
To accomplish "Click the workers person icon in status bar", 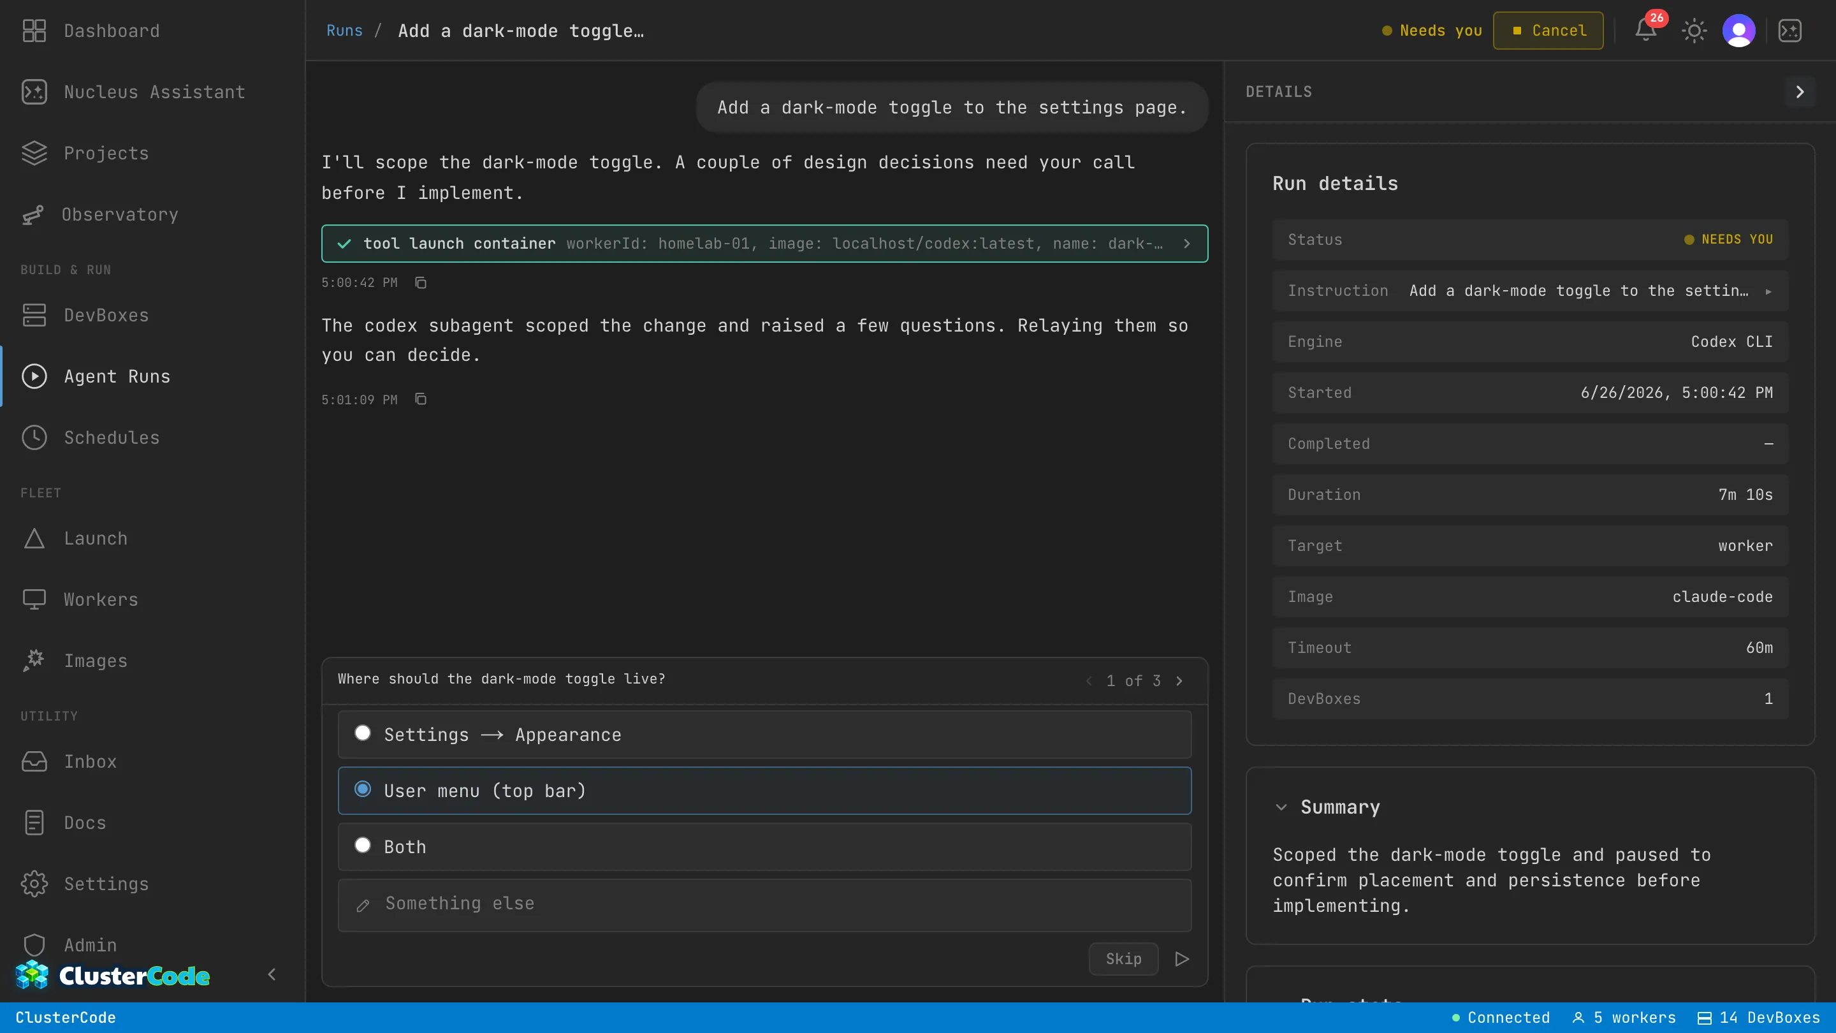I will tap(1578, 1018).
